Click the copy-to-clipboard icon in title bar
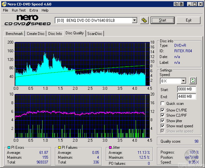The height and width of the screenshot is (168, 205). click(x=176, y=4)
